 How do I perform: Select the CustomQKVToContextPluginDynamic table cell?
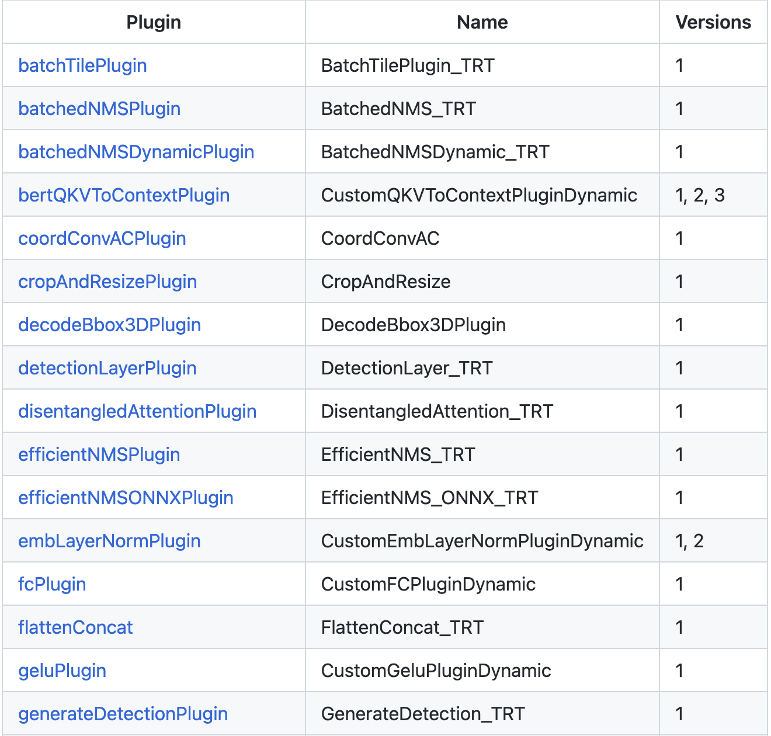(479, 195)
